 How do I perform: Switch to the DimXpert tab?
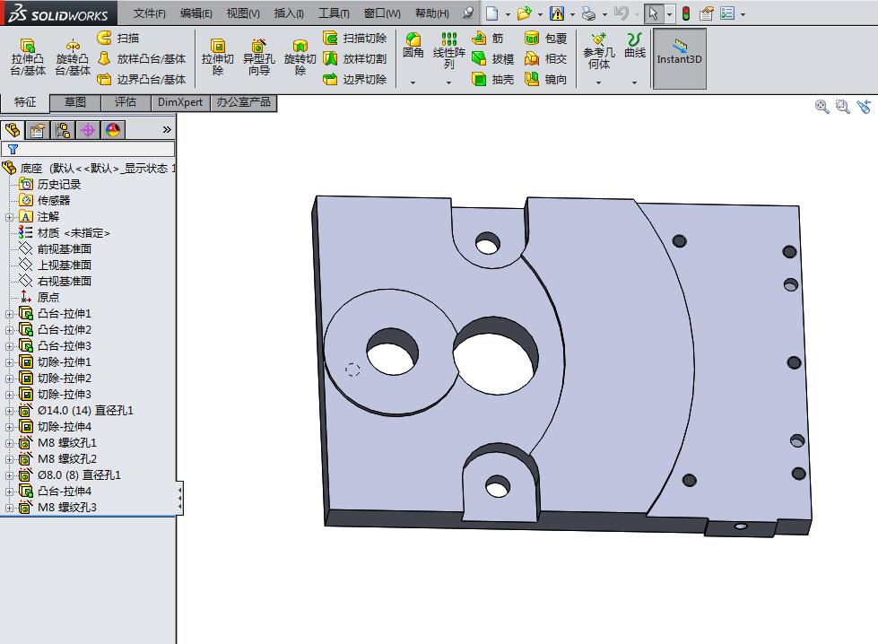coord(180,102)
